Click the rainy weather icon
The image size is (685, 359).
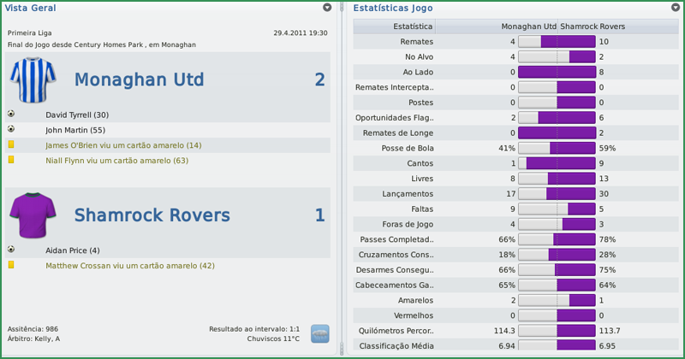coord(320,333)
